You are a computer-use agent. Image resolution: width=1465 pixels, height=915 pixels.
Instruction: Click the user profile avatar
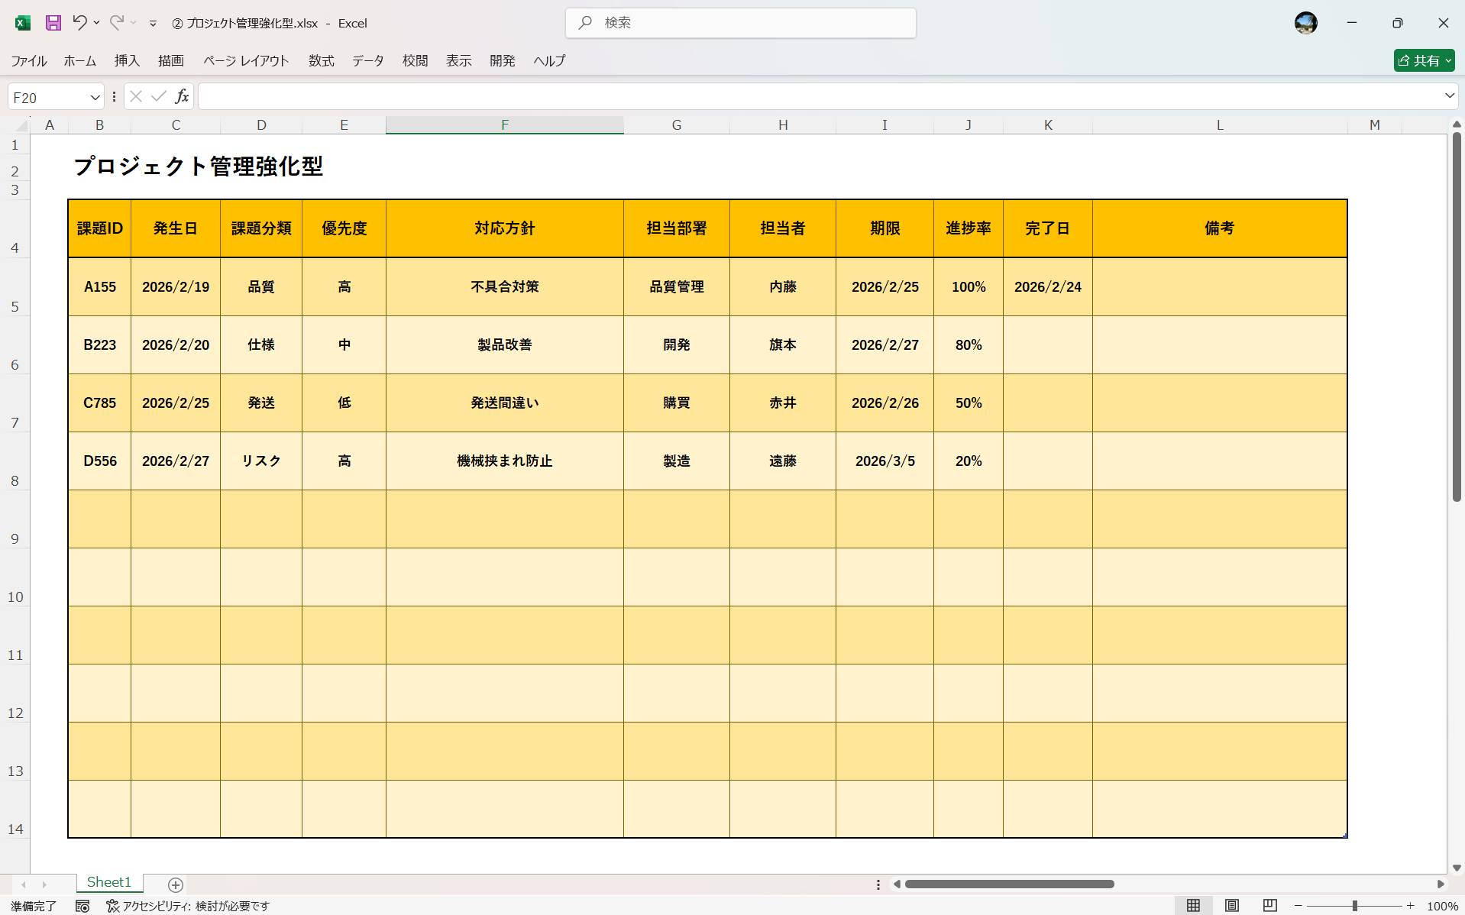click(x=1305, y=23)
